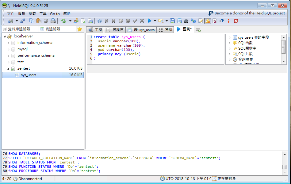Click the print icon in toolbar
Image resolution: width=291 pixels, height=184 pixels.
pos(53,21)
